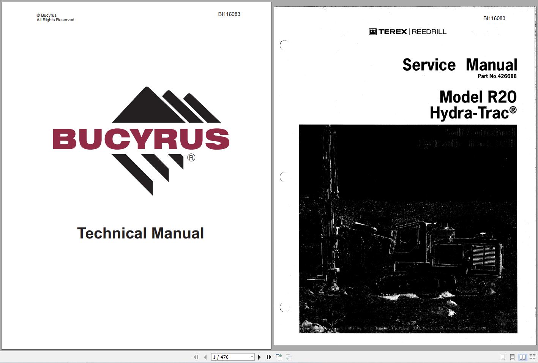Screen dimensions: 538x363
Task: Click the next view navigation icon
Action: point(289,357)
